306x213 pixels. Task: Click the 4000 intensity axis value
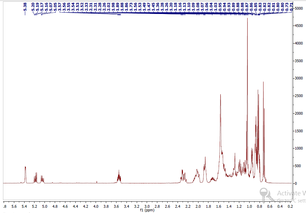[x=299, y=43]
